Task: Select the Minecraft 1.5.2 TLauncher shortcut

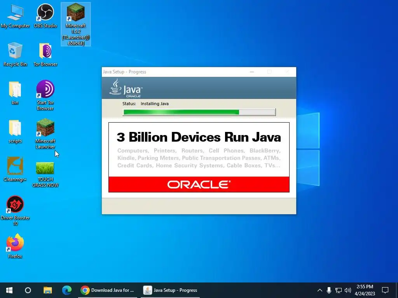Action: 76,24
